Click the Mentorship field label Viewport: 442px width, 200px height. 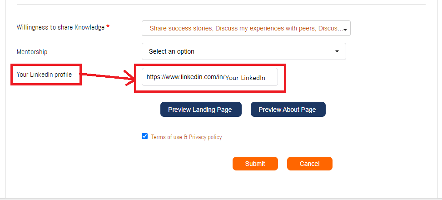pyautogui.click(x=32, y=52)
